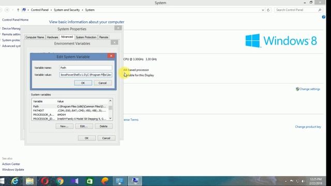Click Edit... under System variables
Screen dimensions: 331x186
[x=84, y=126]
